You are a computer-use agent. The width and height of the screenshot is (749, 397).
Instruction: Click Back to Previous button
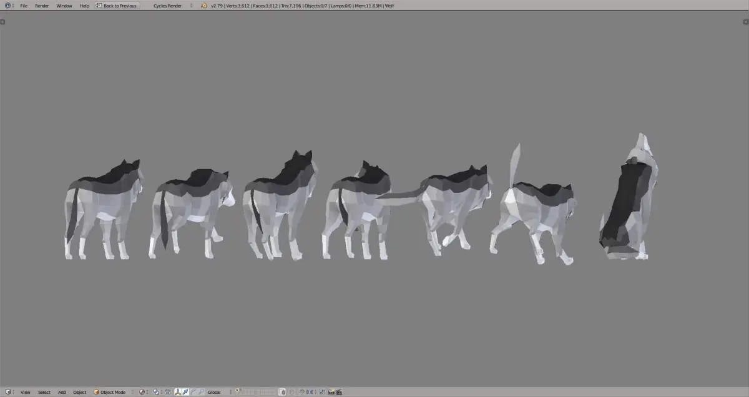point(117,6)
